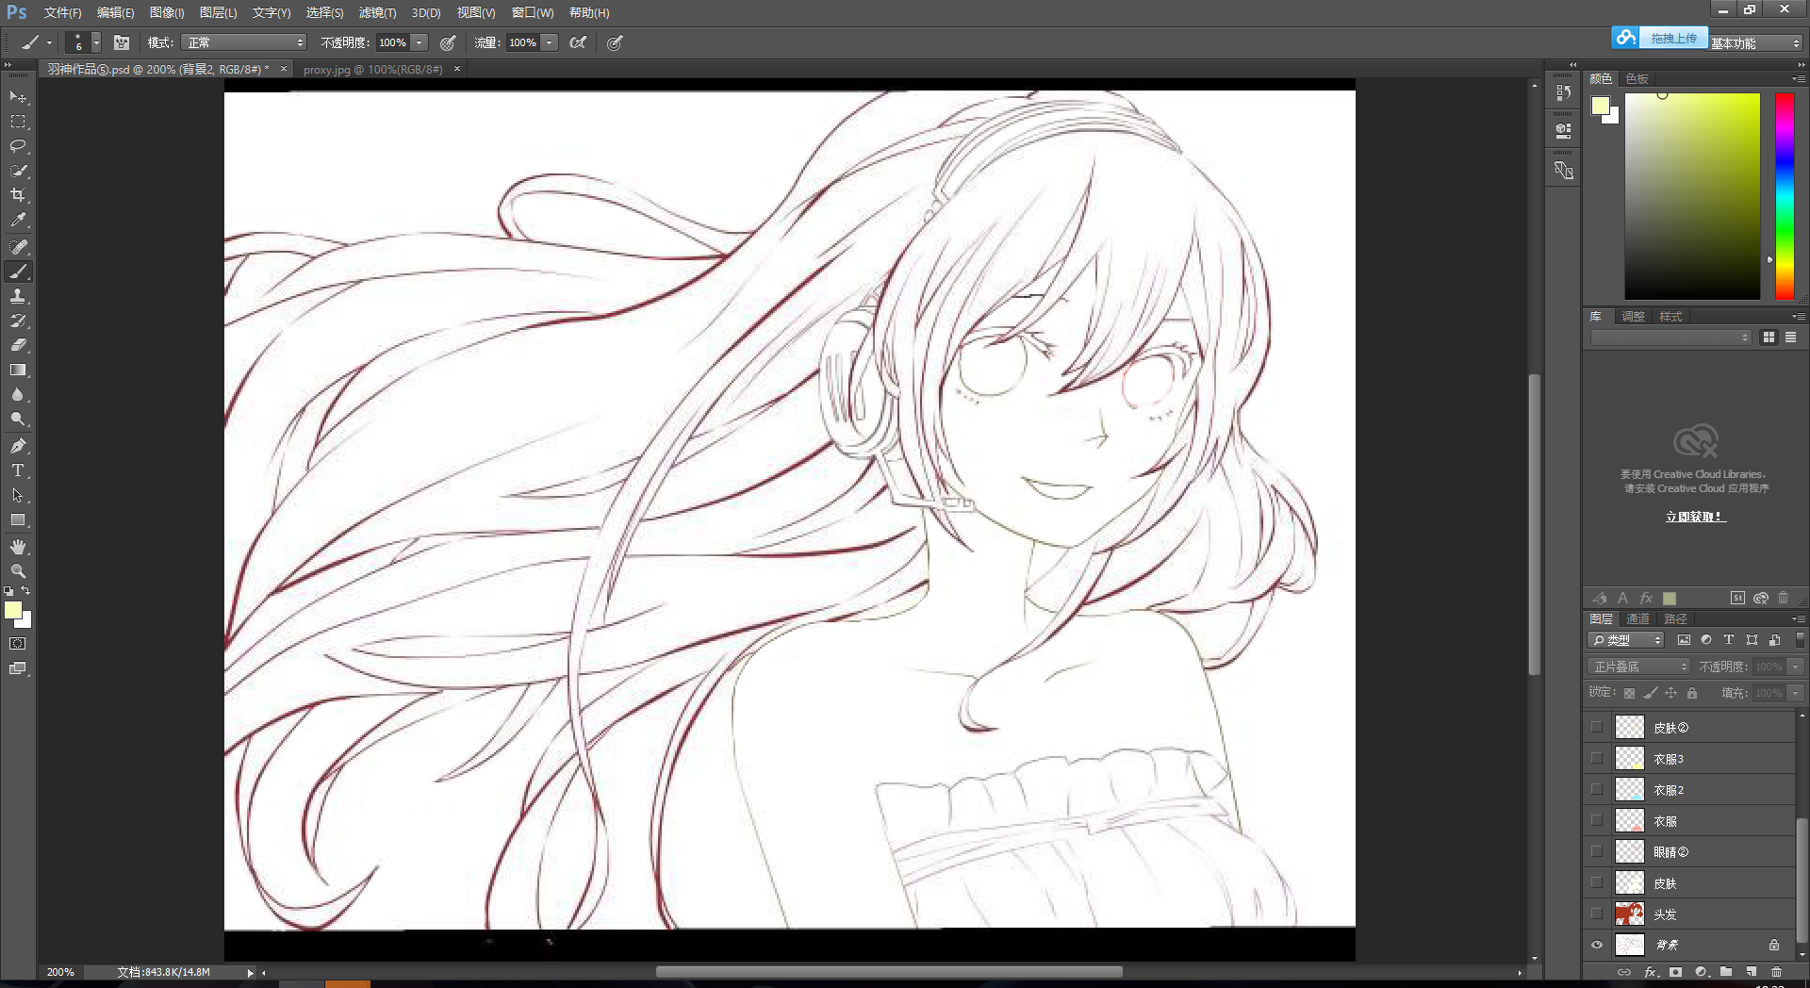Show the 眼睛② layer visibility
Viewport: 1810px width, 988px height.
tap(1596, 851)
